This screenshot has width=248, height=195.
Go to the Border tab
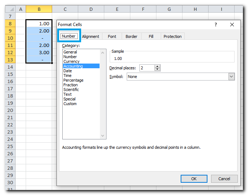coord(131,36)
